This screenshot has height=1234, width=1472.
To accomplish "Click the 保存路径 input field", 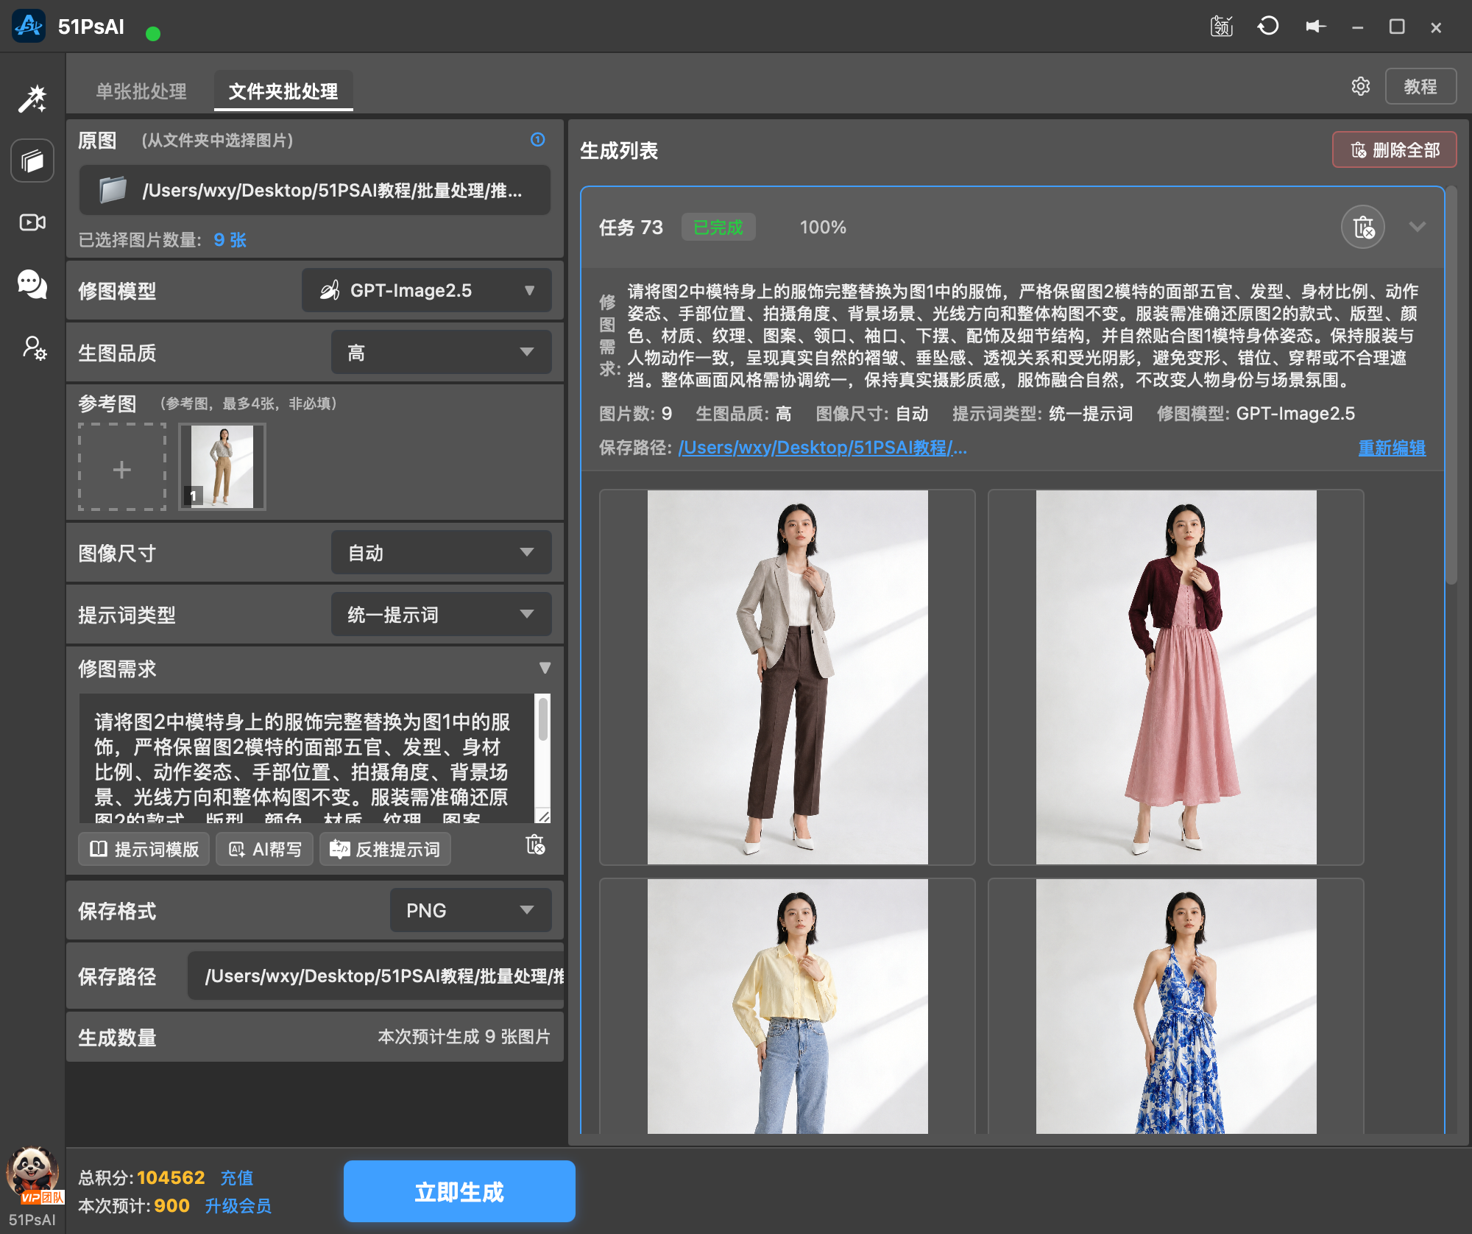I will 376,976.
